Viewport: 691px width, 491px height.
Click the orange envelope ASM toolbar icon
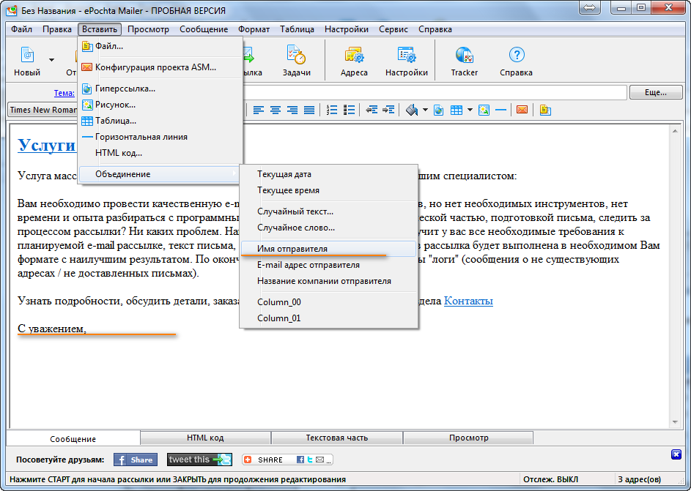[522, 110]
